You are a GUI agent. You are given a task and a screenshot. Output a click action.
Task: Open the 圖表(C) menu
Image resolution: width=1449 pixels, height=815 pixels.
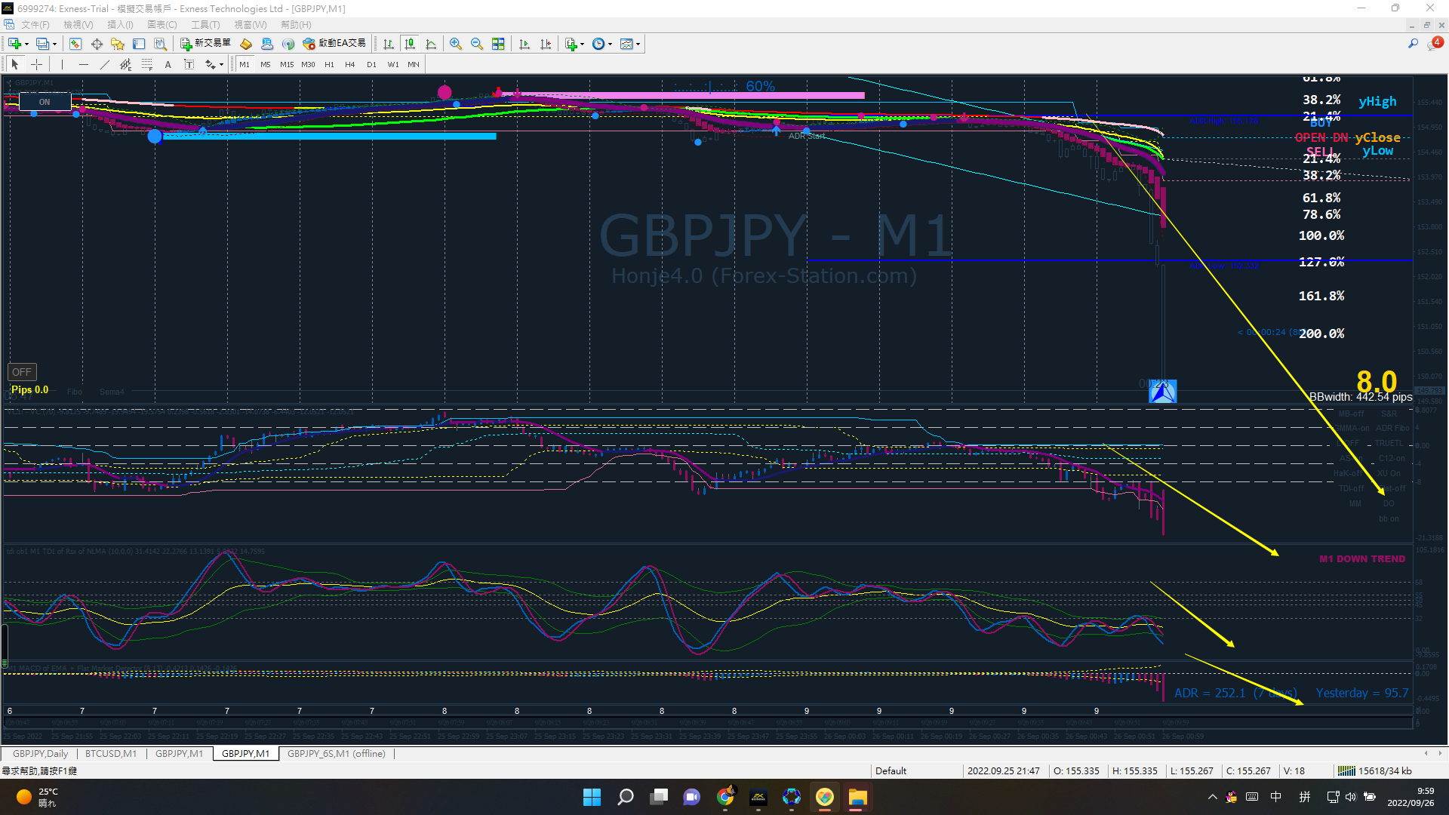coord(162,25)
